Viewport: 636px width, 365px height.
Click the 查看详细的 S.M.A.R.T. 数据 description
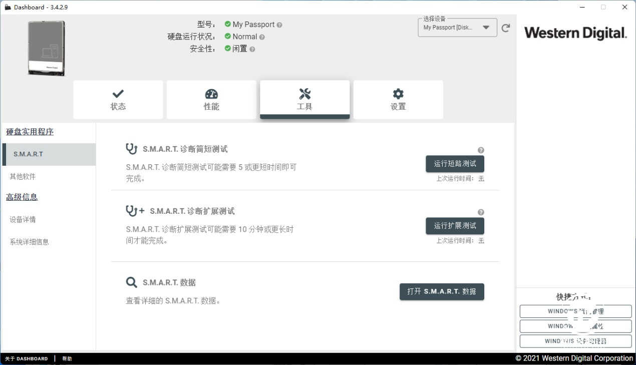[x=173, y=301]
